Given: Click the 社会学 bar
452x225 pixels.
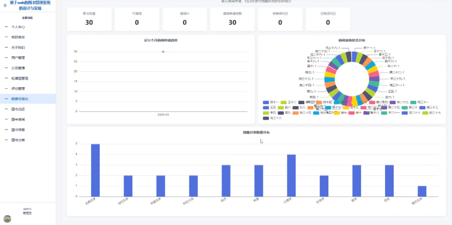Looking at the screenshot, I should pos(324,186).
